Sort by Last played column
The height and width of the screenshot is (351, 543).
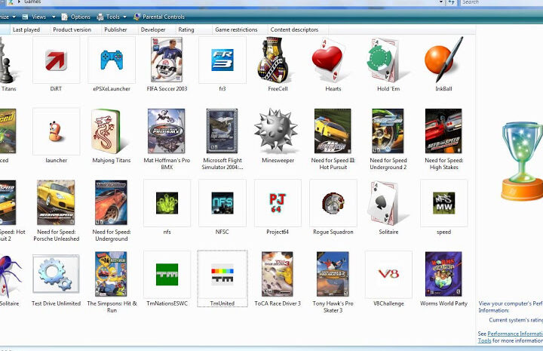pos(26,29)
